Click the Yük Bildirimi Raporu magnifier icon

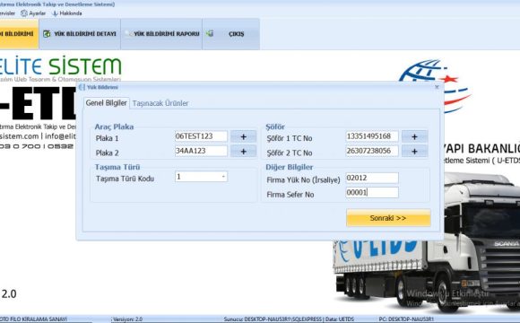pos(128,34)
